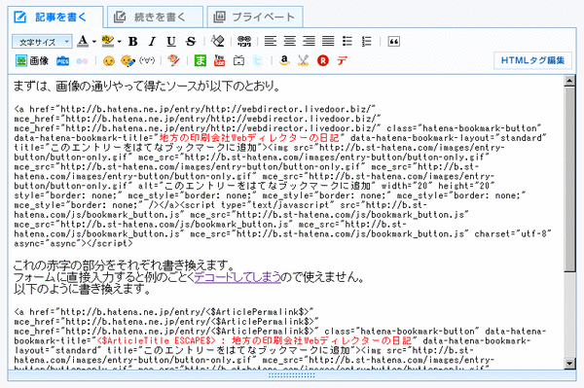Insert a bulleted list
This screenshot has width=584, height=388.
pyautogui.click(x=347, y=41)
